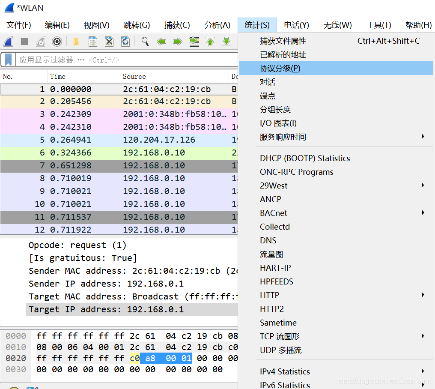Restart the current capture

point(41,42)
